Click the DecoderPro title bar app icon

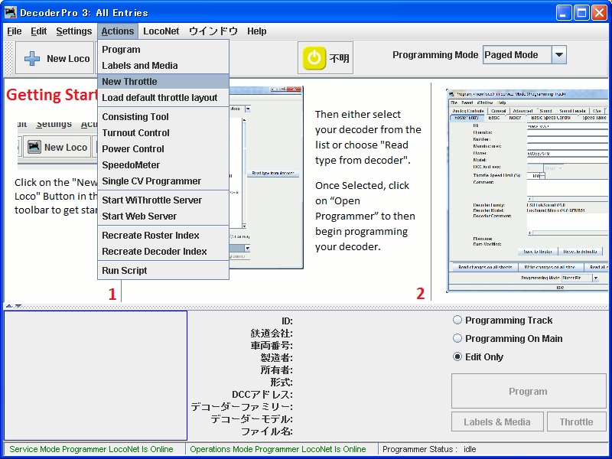tap(11, 12)
